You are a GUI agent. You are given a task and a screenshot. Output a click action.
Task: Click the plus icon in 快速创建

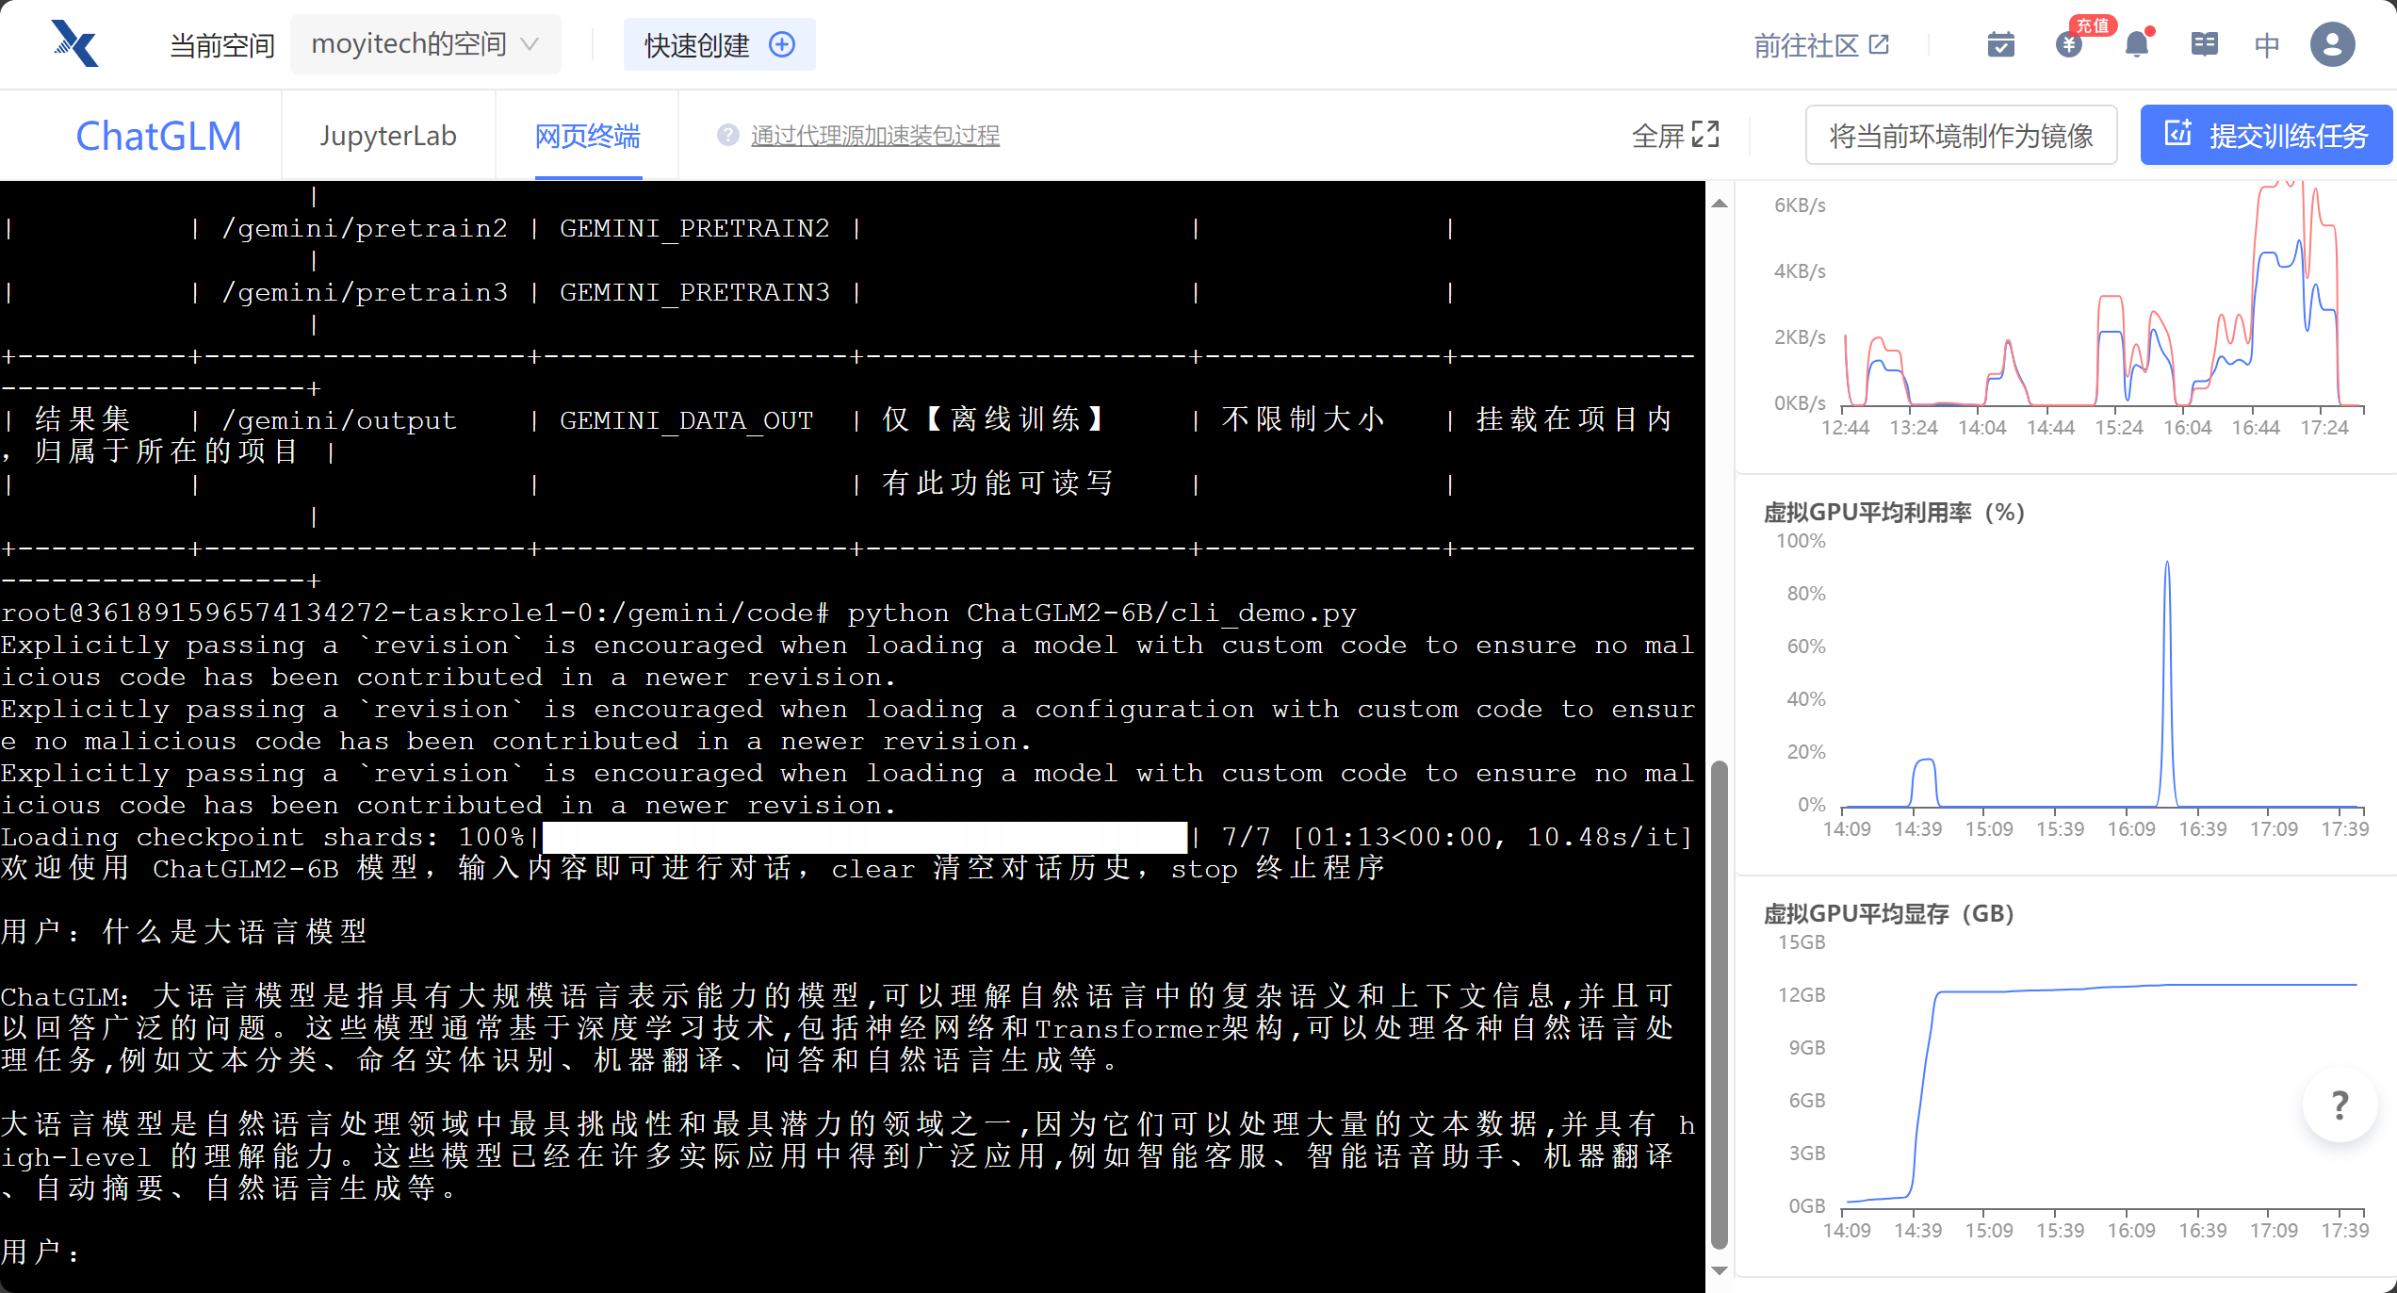(782, 44)
